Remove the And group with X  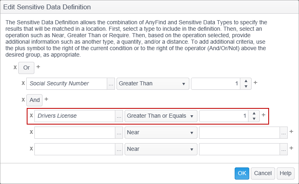click(x=23, y=99)
